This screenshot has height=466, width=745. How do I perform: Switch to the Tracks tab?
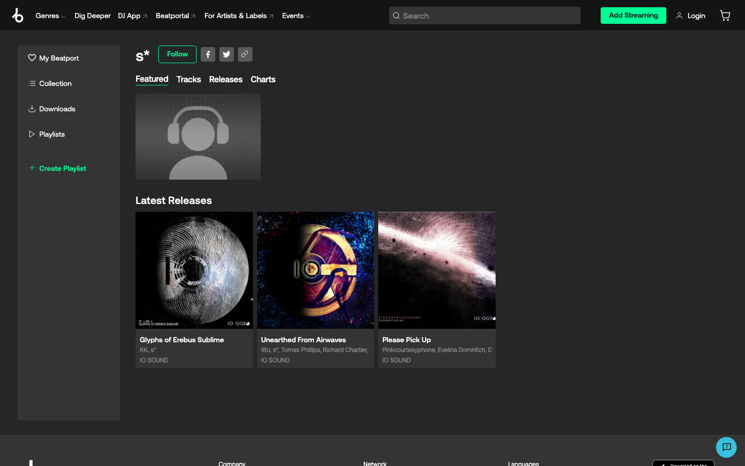[x=188, y=79]
